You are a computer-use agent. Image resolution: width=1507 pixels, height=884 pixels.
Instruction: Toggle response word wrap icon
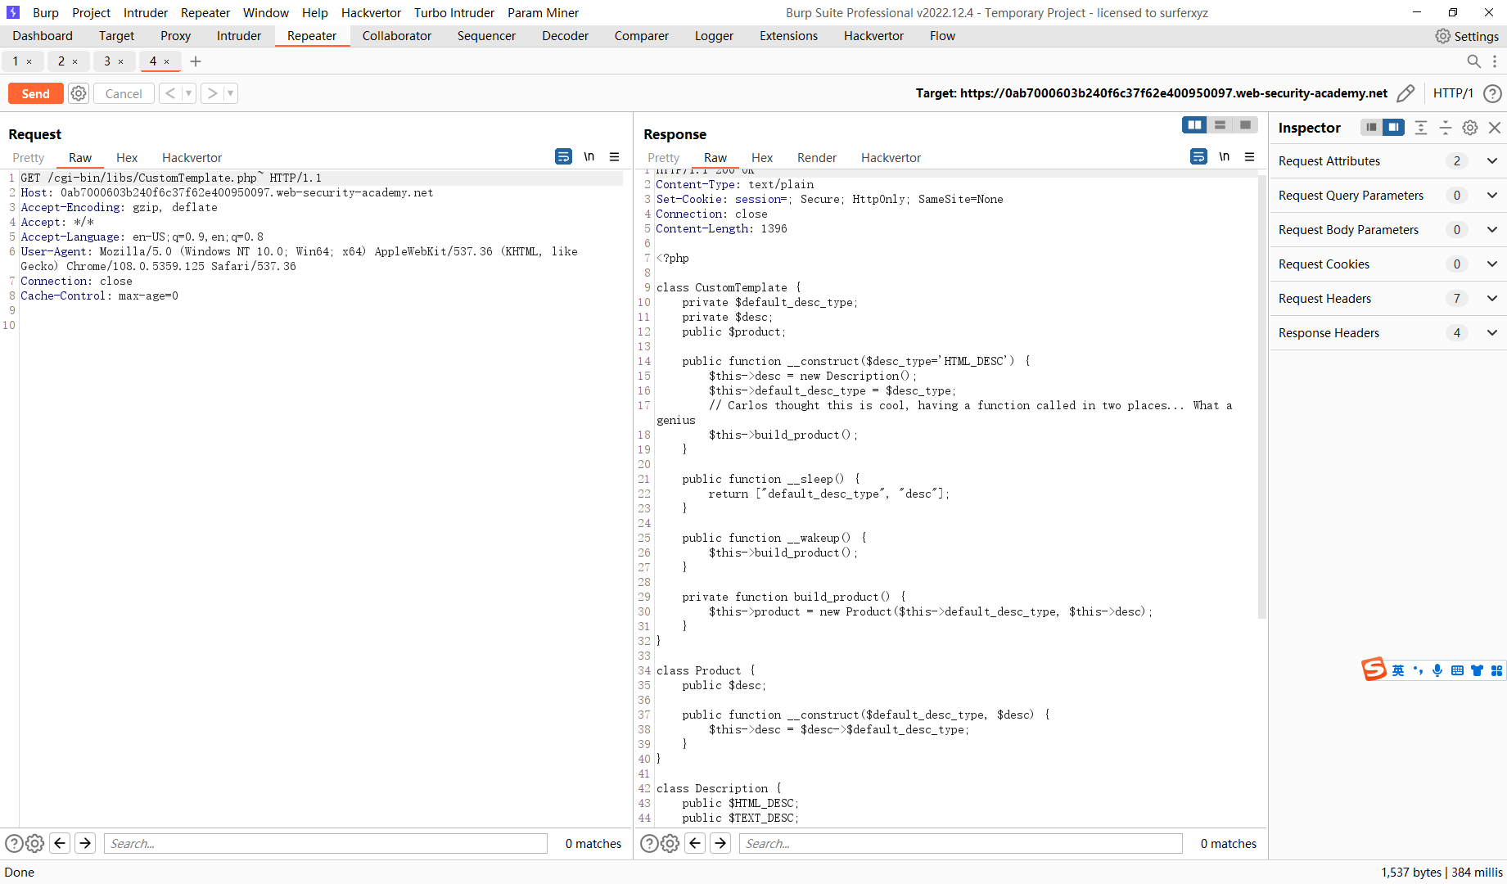click(1199, 156)
